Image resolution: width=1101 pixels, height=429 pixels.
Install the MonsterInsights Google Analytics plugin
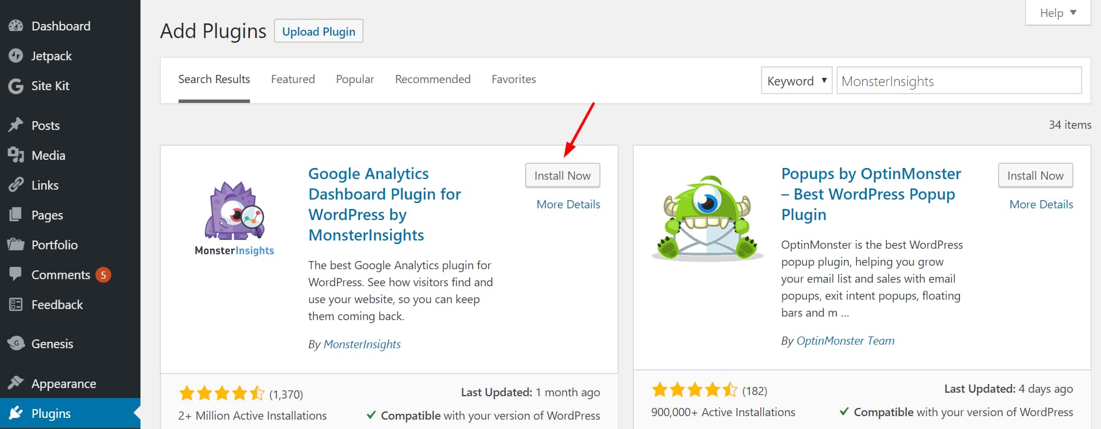pyautogui.click(x=562, y=176)
